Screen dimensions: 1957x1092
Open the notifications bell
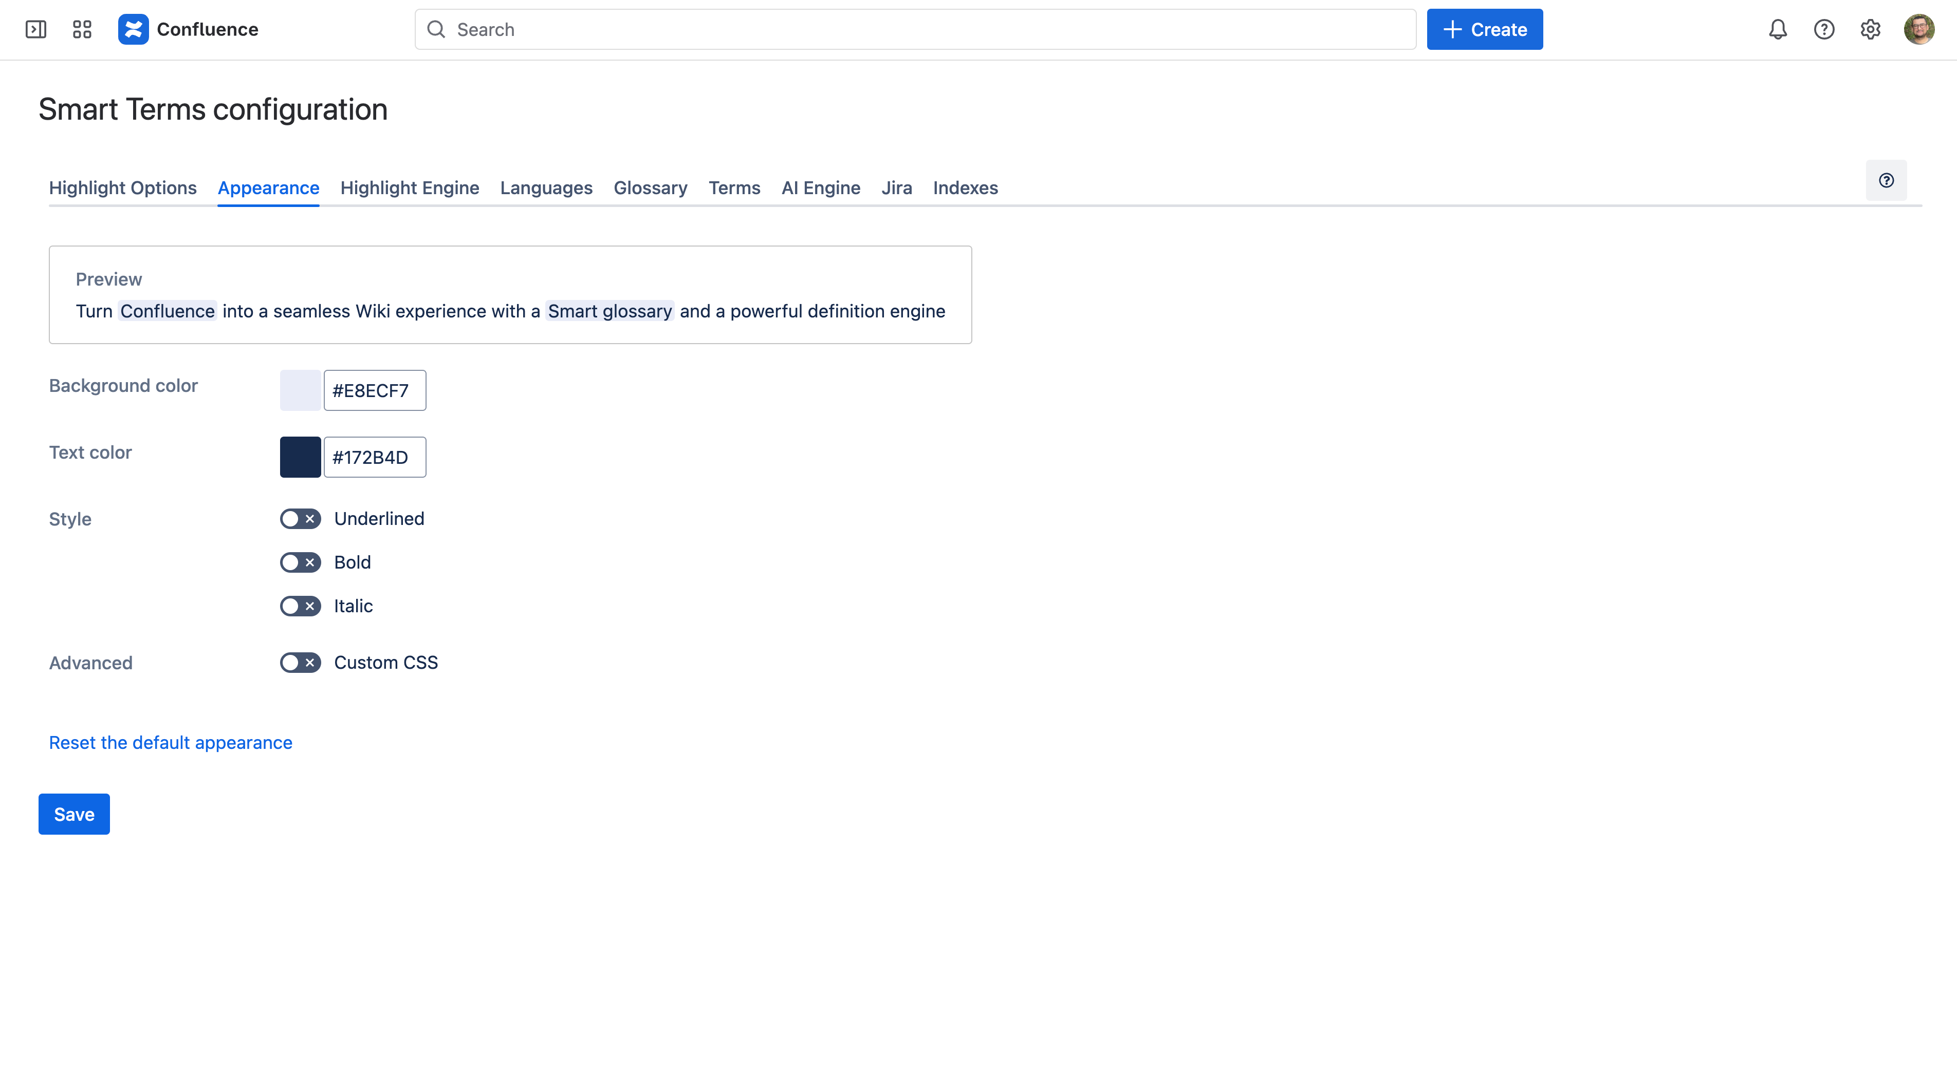[1778, 30]
